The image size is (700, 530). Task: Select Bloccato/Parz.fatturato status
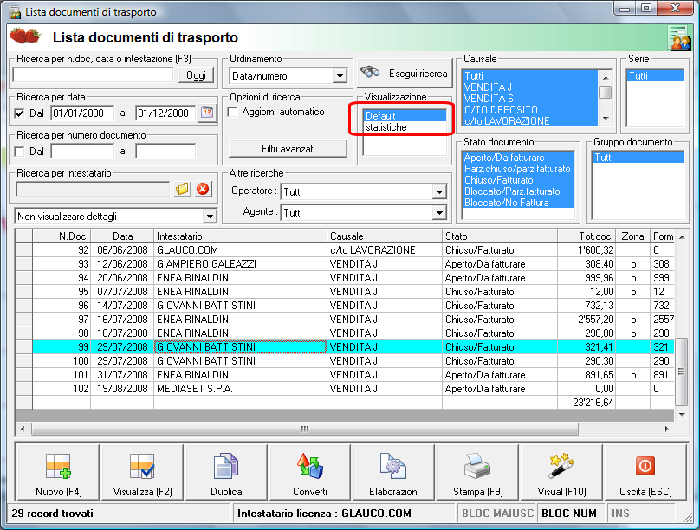tap(518, 191)
